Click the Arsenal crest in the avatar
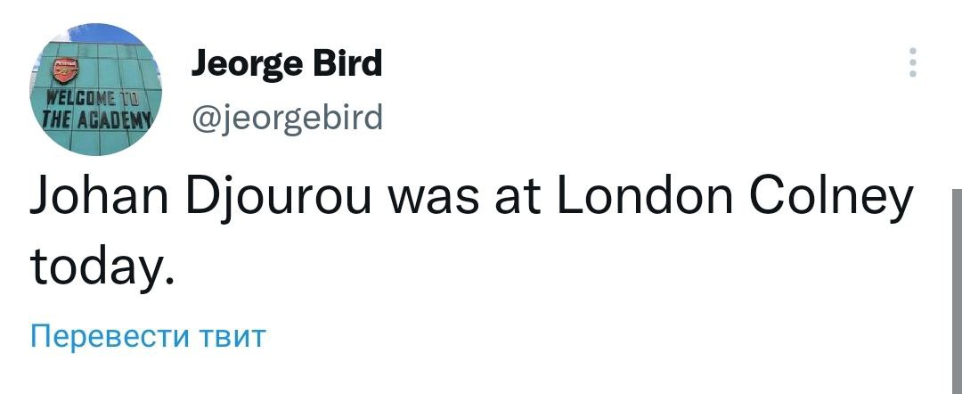This screenshot has height=394, width=962. tap(65, 70)
